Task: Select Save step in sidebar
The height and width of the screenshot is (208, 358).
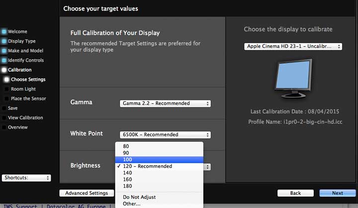Action: (13, 108)
